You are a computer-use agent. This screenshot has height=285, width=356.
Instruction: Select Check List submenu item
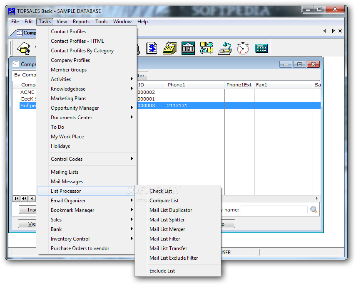point(178,191)
